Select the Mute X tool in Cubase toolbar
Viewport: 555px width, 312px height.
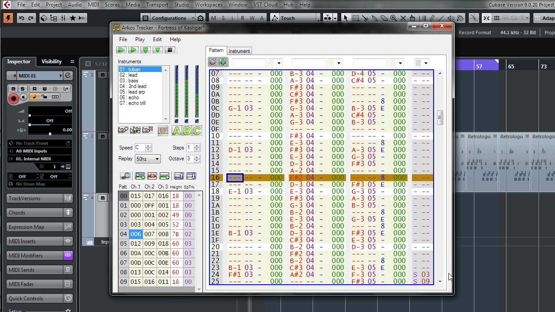[403, 18]
